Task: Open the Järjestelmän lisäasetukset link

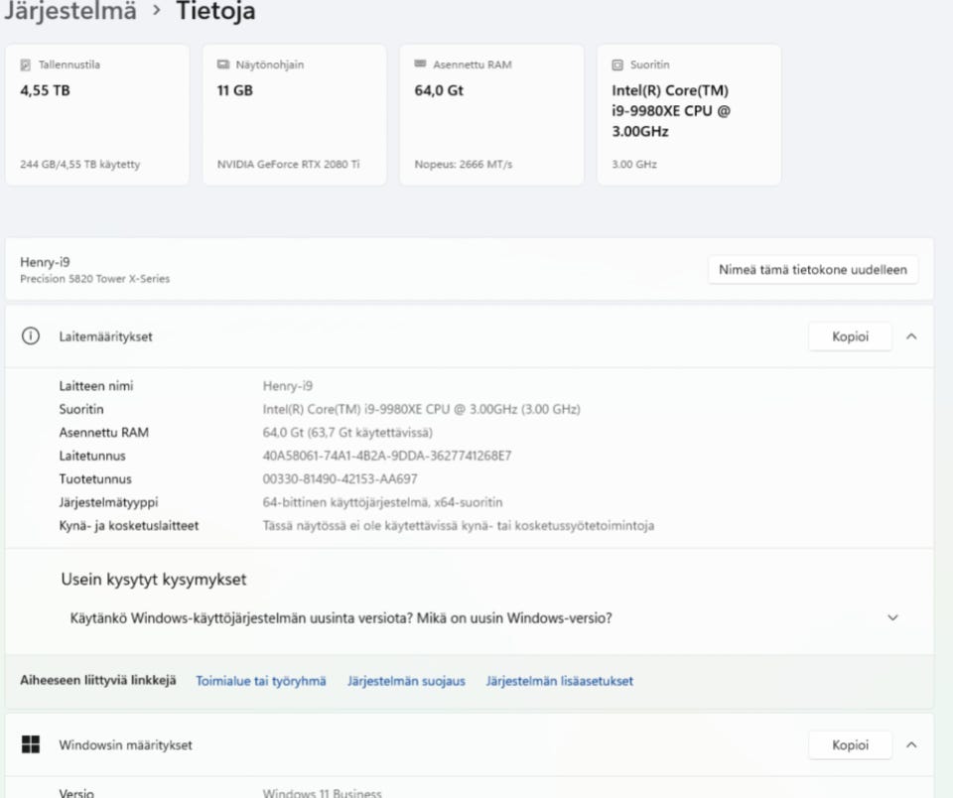Action: pos(559,681)
